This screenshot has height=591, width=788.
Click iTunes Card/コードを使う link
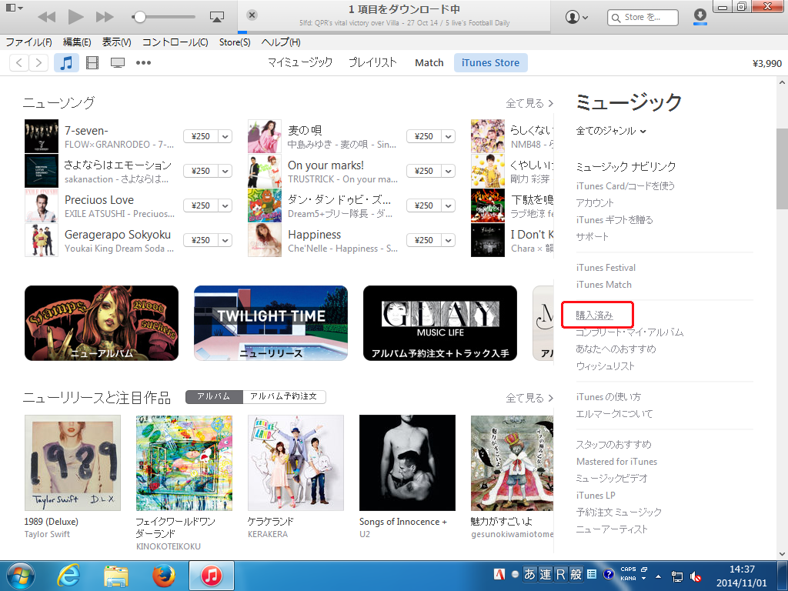coord(625,186)
